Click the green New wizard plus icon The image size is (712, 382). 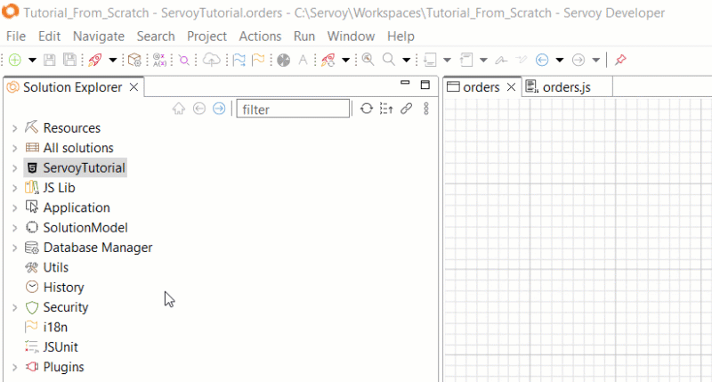pos(15,60)
